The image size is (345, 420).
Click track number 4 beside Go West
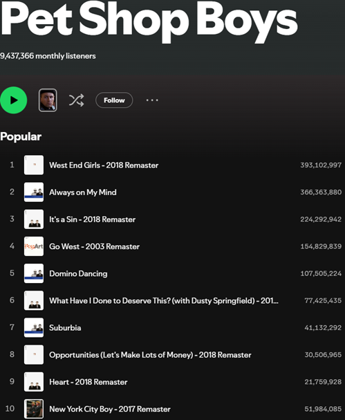(12, 246)
